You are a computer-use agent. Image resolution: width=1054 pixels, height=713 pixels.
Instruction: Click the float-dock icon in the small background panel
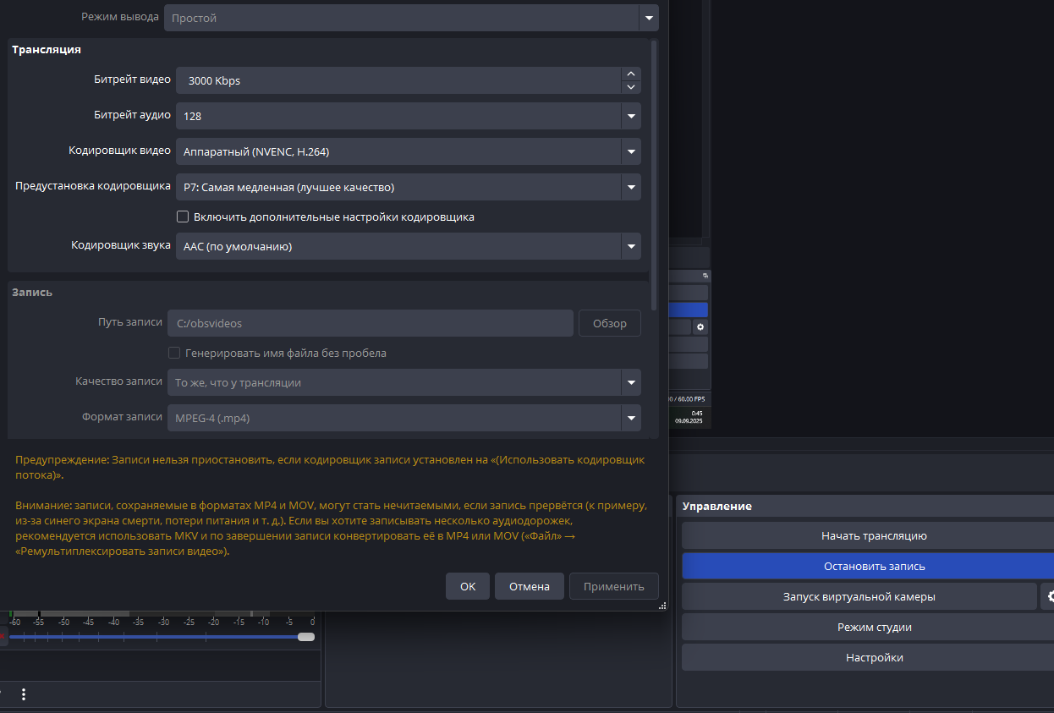click(x=705, y=277)
